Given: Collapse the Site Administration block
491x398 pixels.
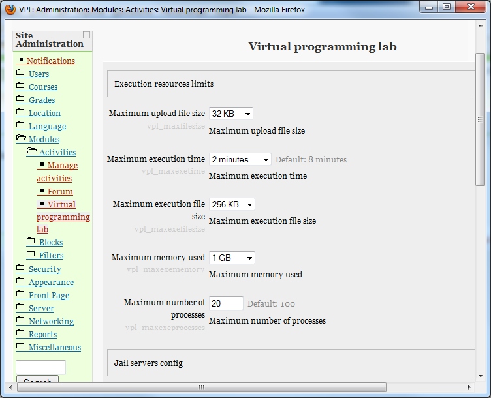Looking at the screenshot, I should (86, 35).
